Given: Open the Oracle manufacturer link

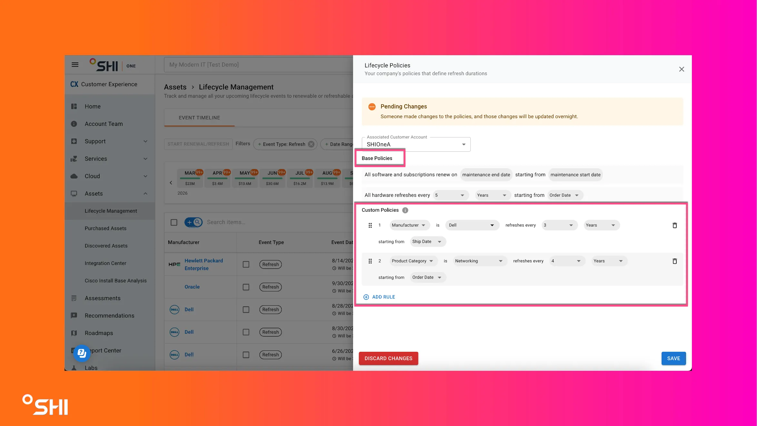Looking at the screenshot, I should 192,287.
